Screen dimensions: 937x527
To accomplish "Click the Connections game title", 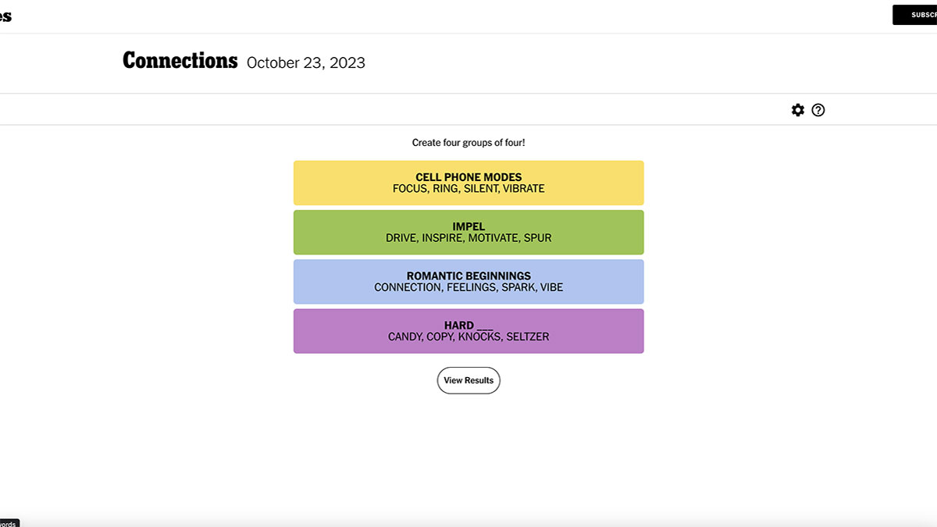I will pos(180,61).
